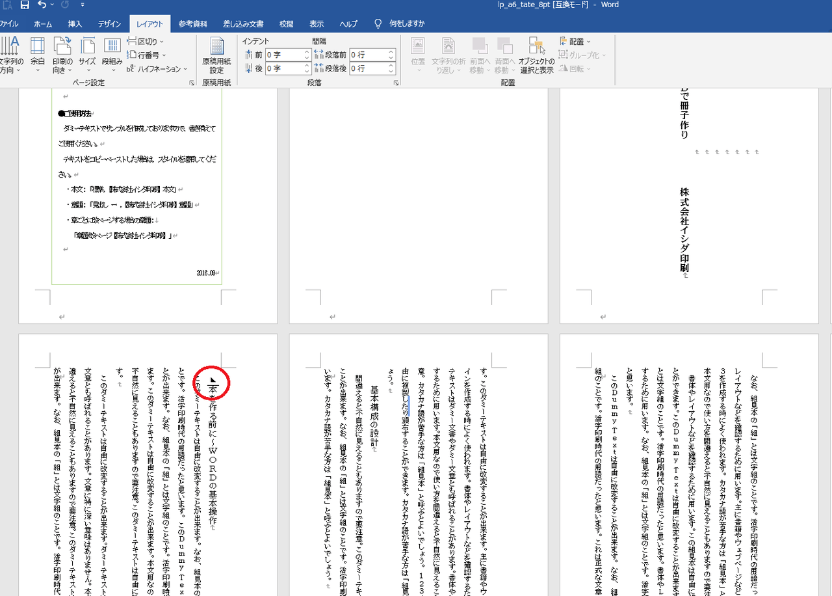The width and height of the screenshot is (832, 596).
Task: Open 原稿用紙設定 manuscript paper settings
Action: click(x=216, y=55)
